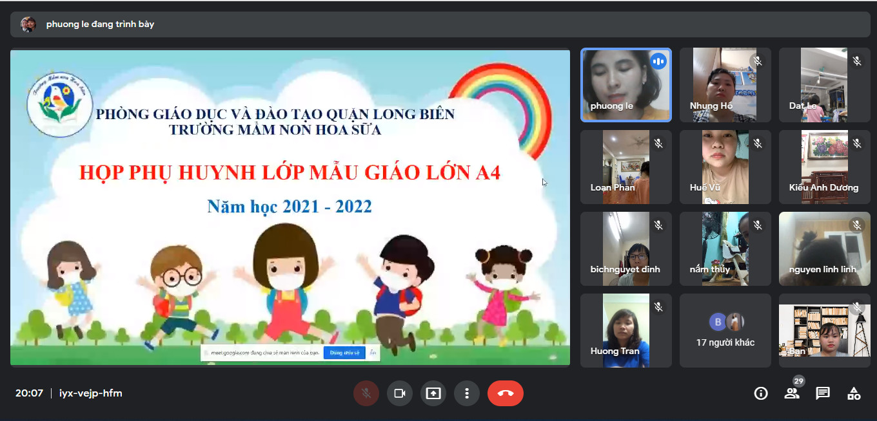Click the presenter avatar beside "phuong le đang trình bày"

(x=28, y=24)
